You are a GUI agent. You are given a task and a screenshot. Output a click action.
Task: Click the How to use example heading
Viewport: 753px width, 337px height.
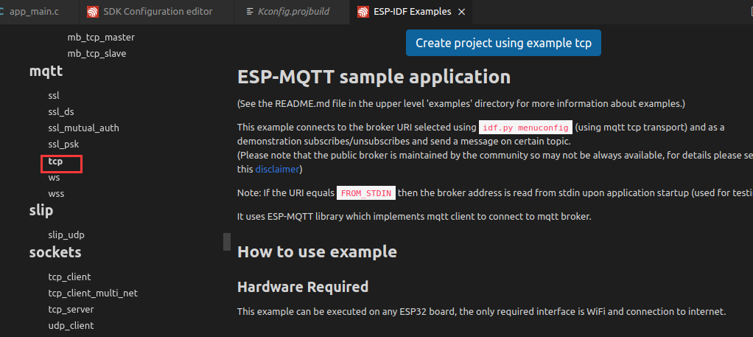(317, 251)
